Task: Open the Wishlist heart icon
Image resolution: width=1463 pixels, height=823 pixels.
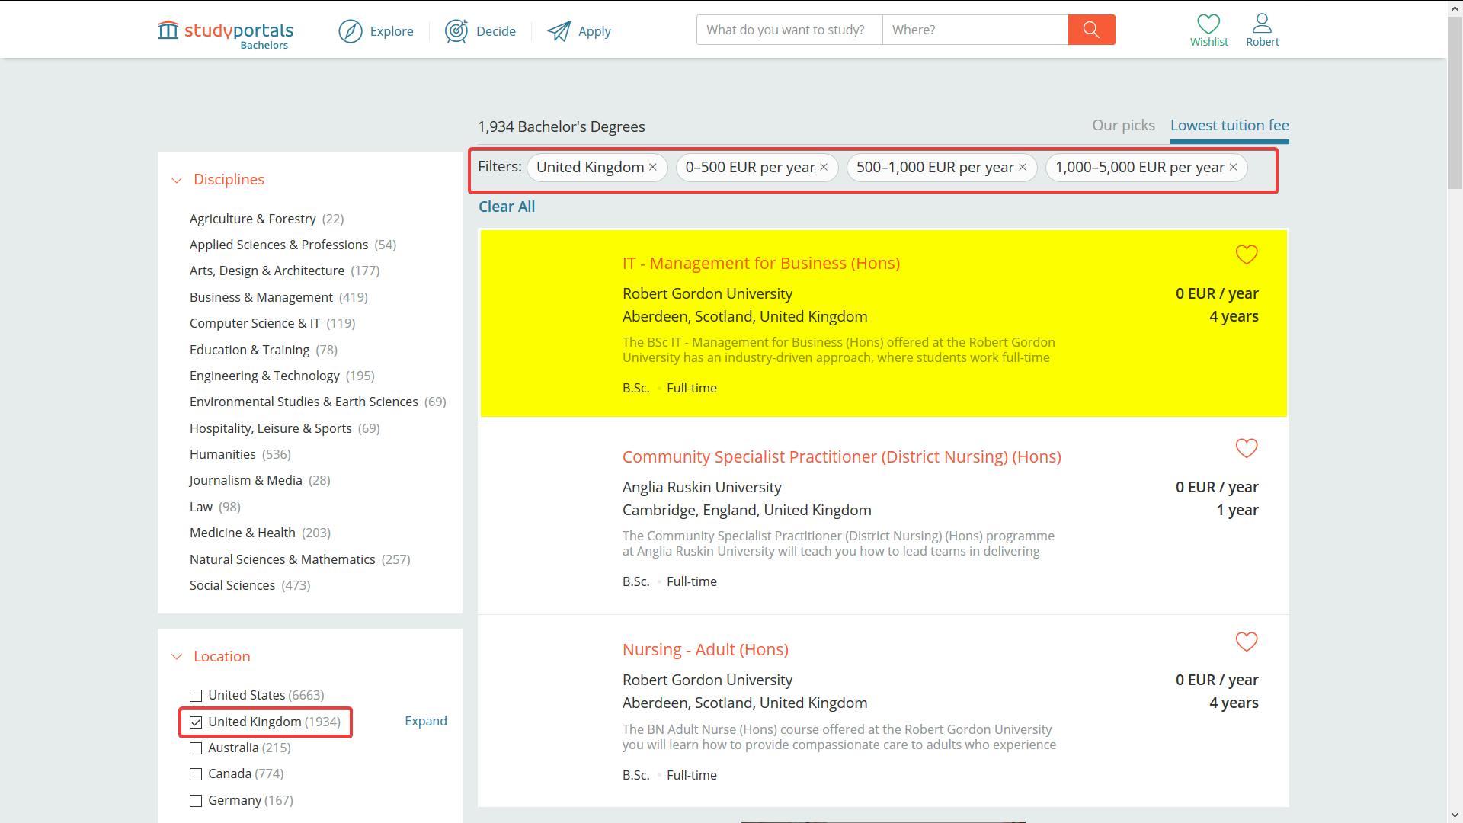Action: pyautogui.click(x=1208, y=24)
